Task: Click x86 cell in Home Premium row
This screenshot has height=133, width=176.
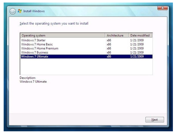Action: pos(109,48)
